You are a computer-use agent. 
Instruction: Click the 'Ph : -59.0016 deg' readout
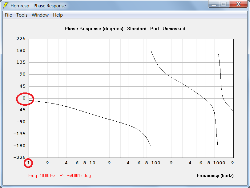(75, 176)
